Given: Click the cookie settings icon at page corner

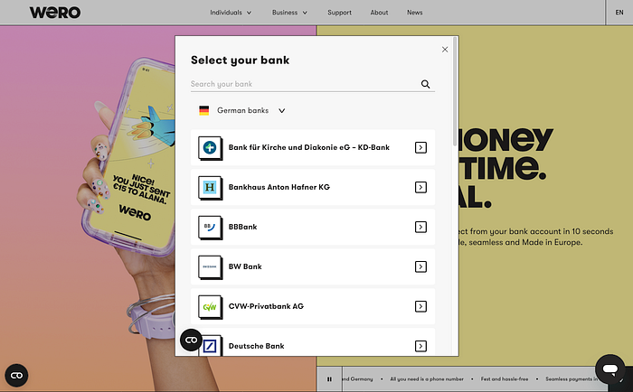Looking at the screenshot, I should 16,376.
